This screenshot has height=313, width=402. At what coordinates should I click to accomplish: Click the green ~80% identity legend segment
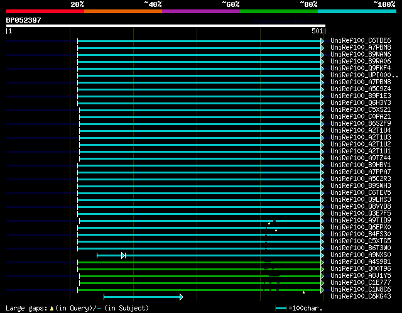(x=279, y=11)
